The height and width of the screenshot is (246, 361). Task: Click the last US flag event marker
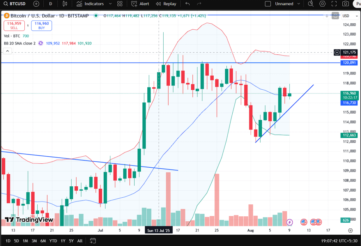click(x=319, y=222)
